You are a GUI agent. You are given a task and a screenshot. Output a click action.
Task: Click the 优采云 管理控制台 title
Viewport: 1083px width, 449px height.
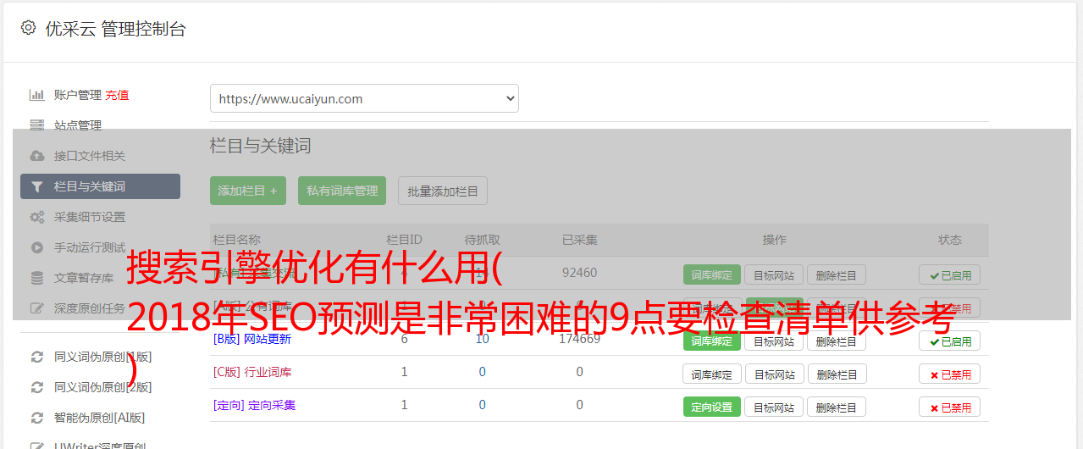click(115, 29)
